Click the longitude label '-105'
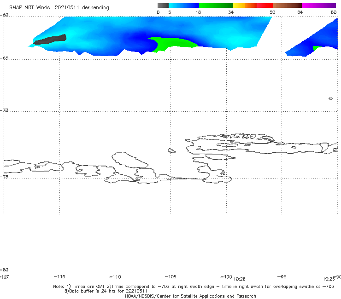 coord(170,276)
